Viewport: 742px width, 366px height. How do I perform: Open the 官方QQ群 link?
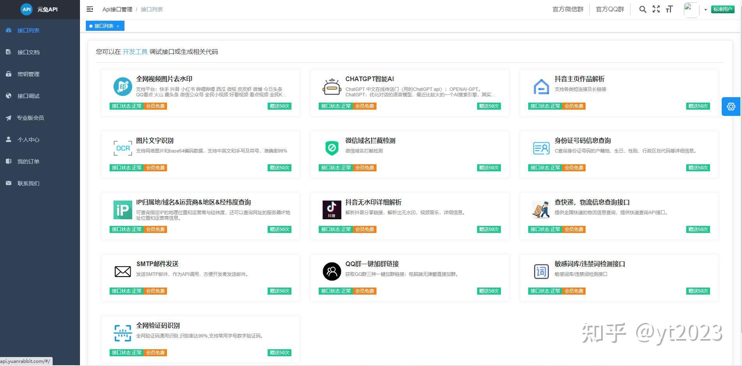click(x=610, y=9)
